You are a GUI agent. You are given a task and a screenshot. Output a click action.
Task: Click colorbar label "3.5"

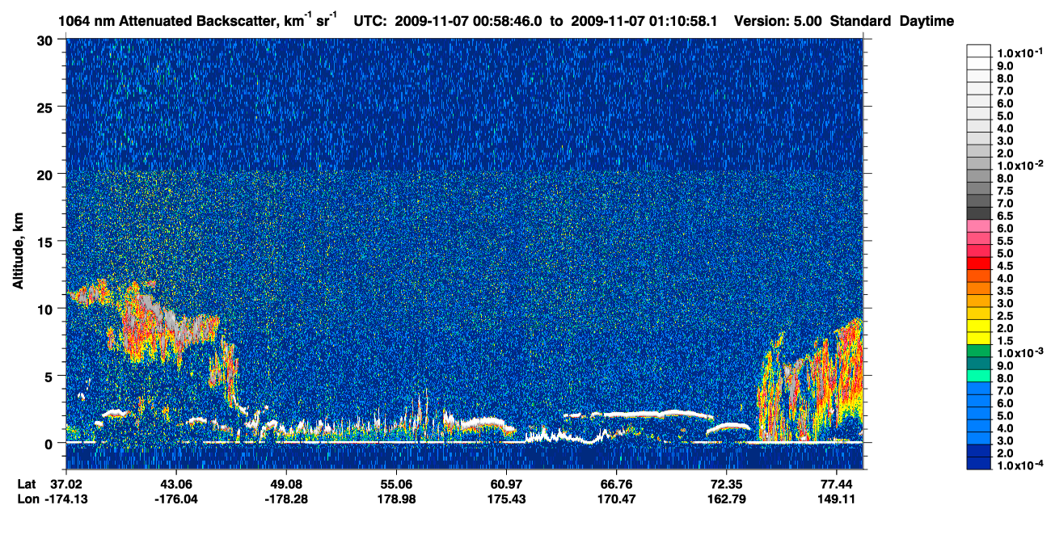tap(1006, 291)
